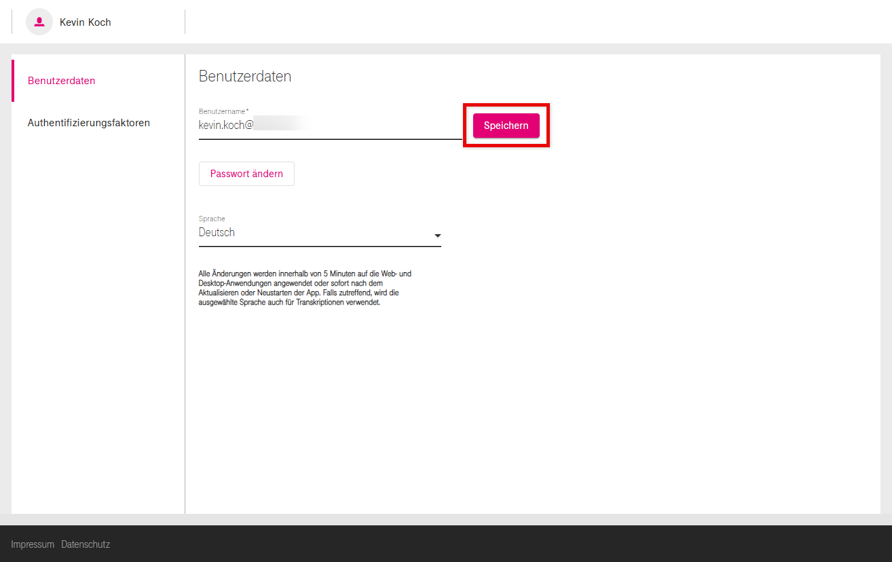This screenshot has height=562, width=892.
Task: Click the user avatar icon
Action: click(x=39, y=22)
